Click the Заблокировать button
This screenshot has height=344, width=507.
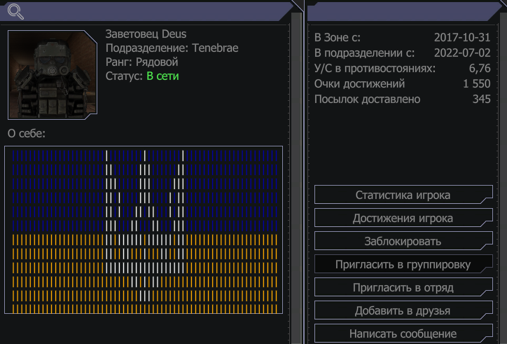[x=403, y=241]
